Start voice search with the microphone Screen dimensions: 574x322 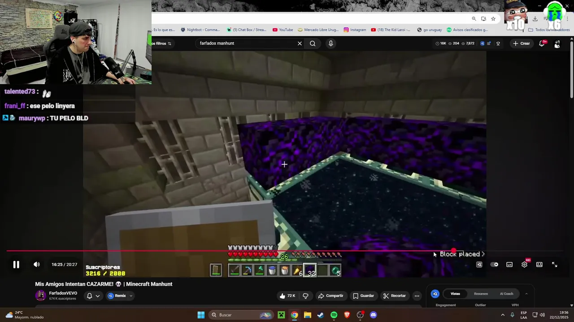(331, 43)
